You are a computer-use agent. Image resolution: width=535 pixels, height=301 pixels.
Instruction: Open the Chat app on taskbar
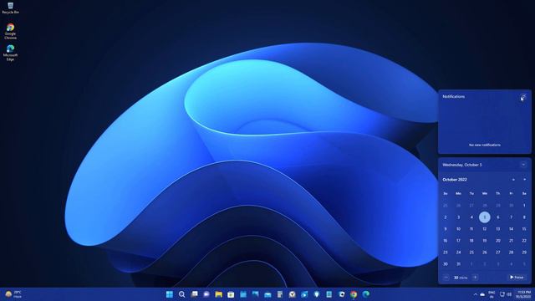(206, 294)
